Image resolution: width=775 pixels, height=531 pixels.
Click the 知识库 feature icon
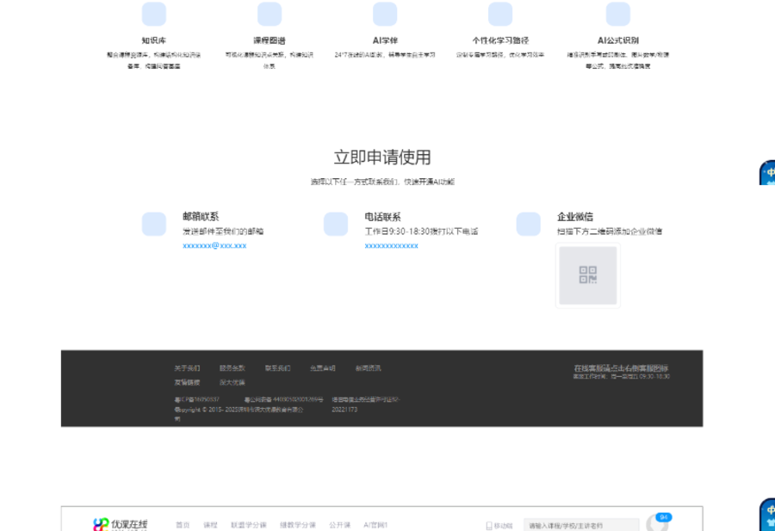(154, 15)
